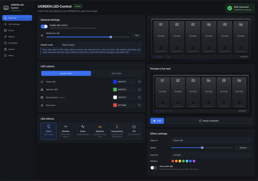Click Reset to defaults button
Screen dimensions: 258x181
(x=209, y=121)
